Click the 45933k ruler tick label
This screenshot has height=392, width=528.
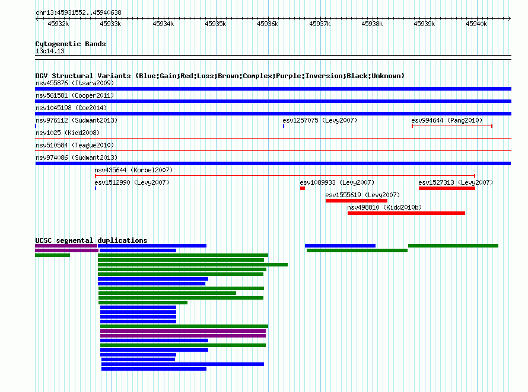(110, 24)
